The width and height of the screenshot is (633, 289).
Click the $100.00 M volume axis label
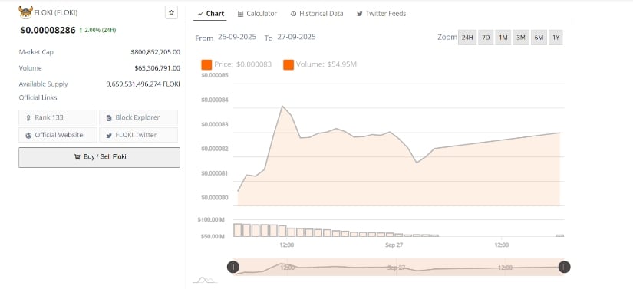(211, 220)
